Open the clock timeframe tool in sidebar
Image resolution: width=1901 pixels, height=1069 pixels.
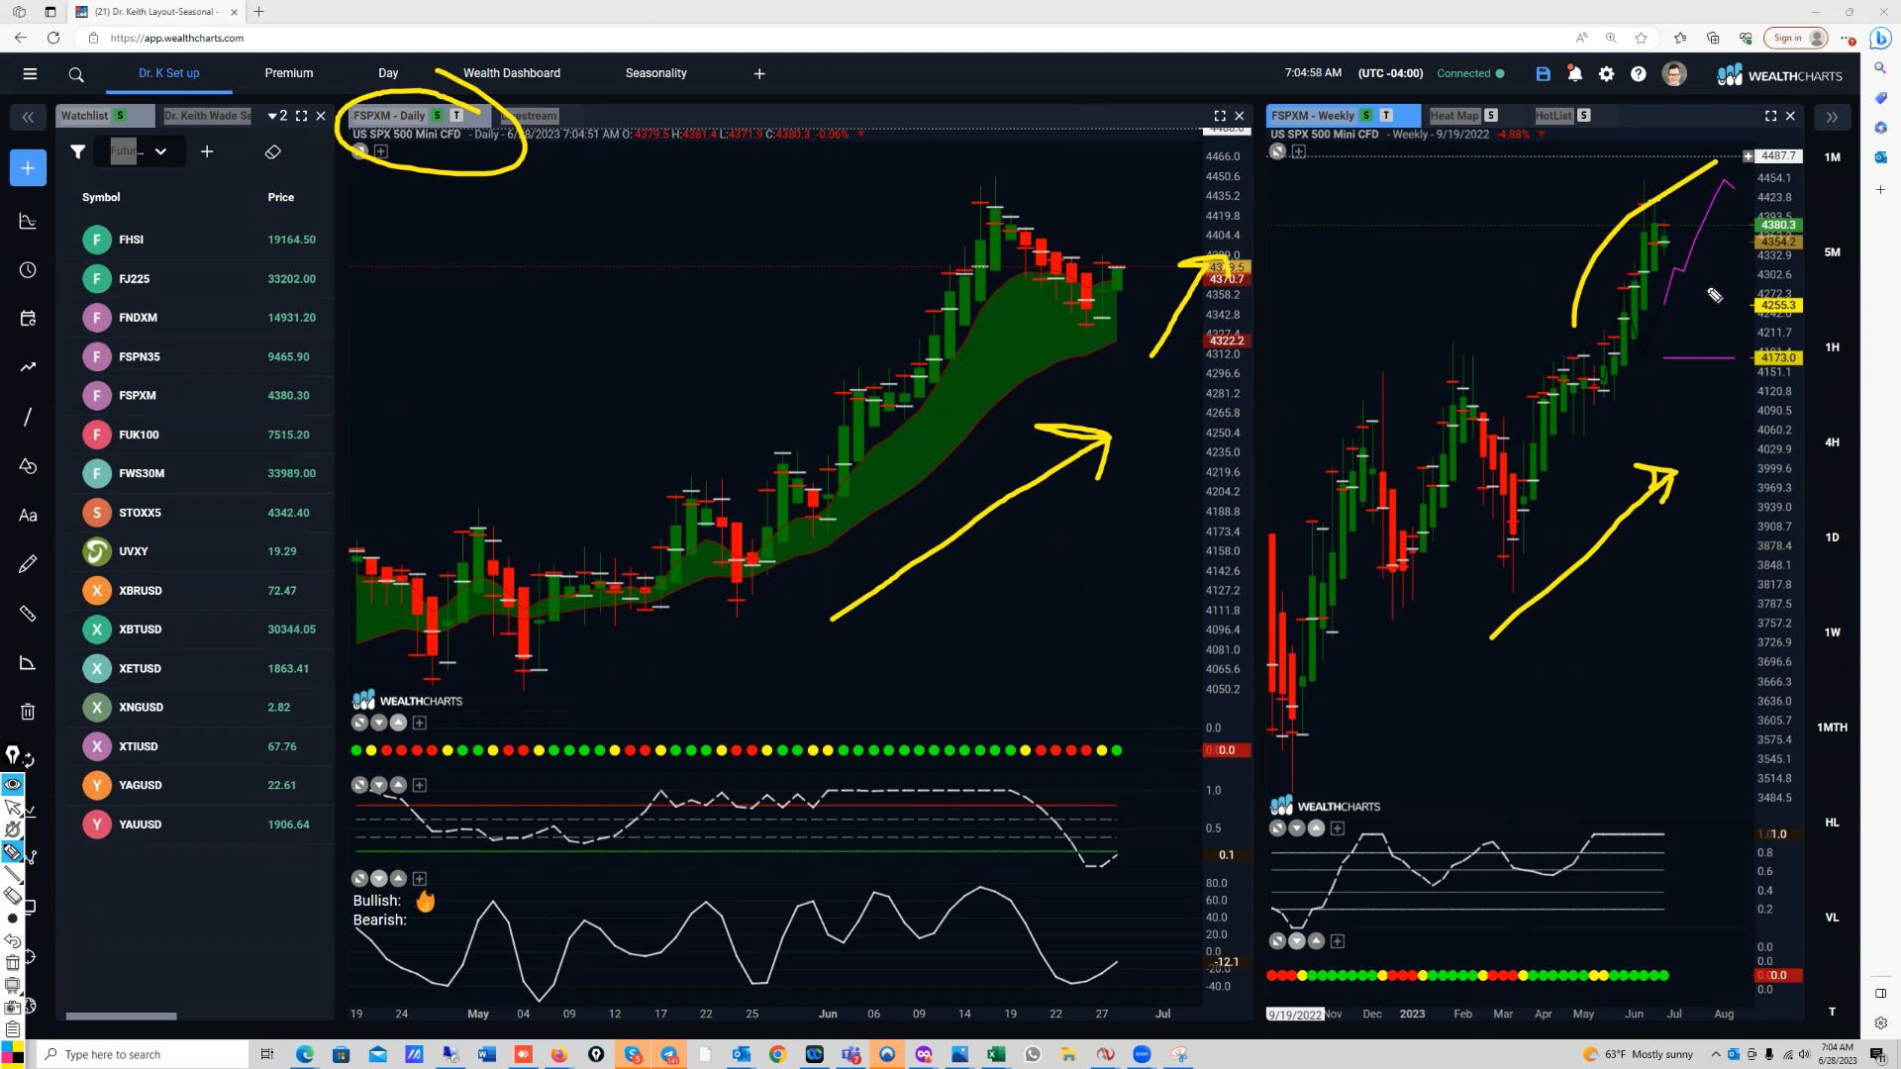click(28, 270)
